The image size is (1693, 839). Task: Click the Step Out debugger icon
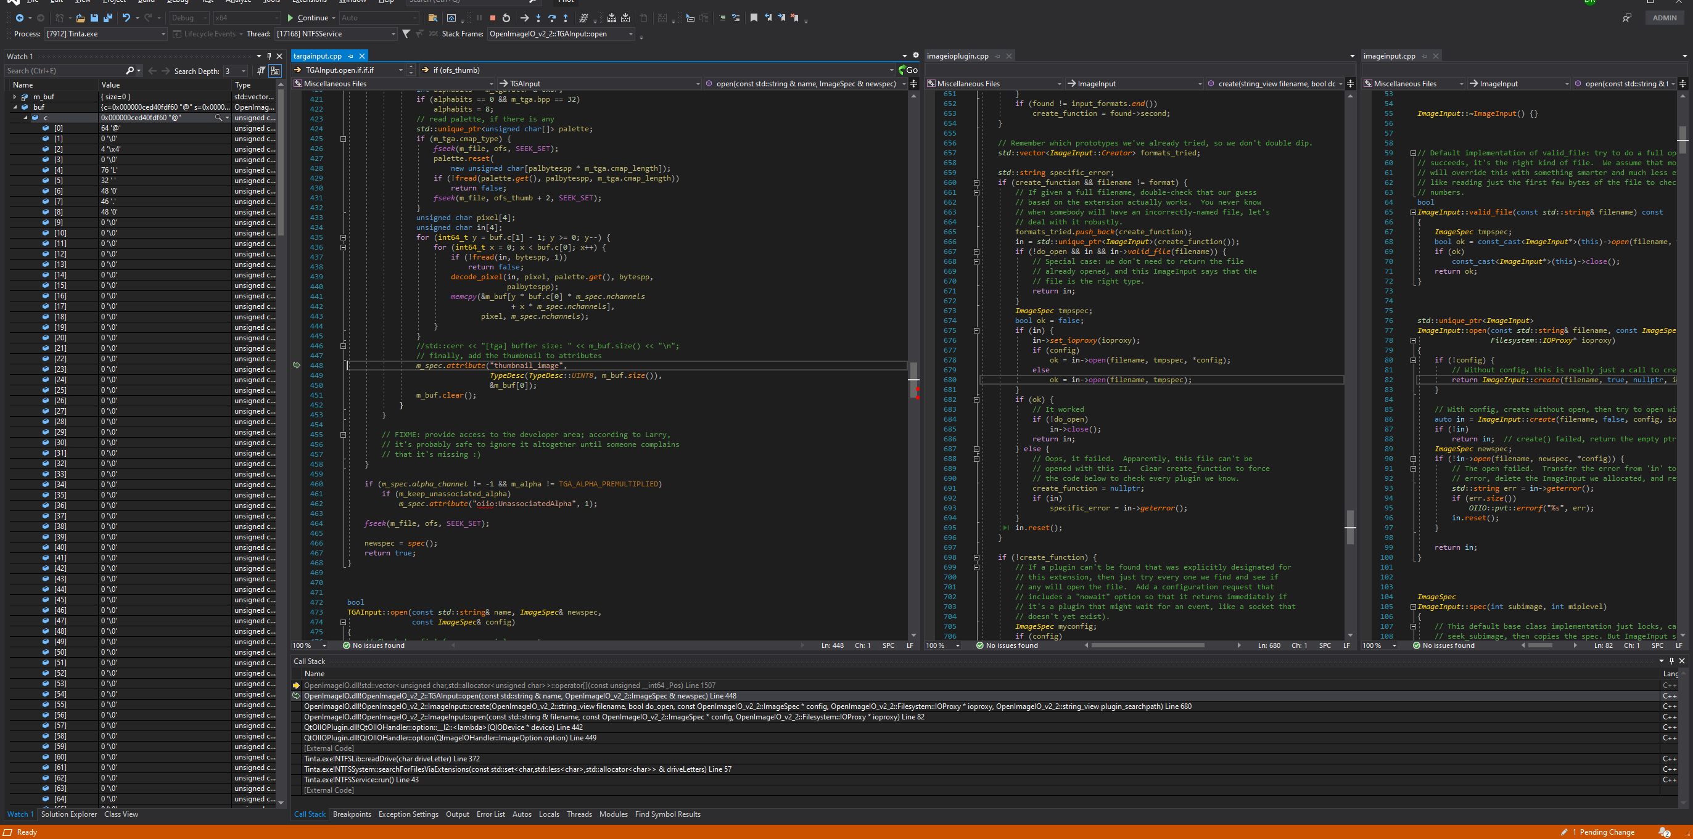click(566, 18)
